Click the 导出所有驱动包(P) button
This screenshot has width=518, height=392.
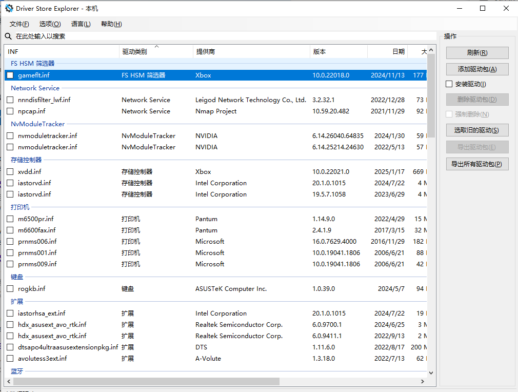tap(477, 164)
